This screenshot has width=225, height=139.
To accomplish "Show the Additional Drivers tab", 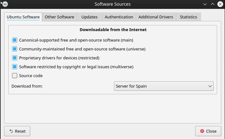I will point(156,17).
